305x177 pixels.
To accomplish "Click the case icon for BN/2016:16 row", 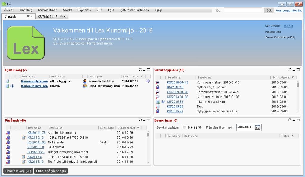I will 157,87.
